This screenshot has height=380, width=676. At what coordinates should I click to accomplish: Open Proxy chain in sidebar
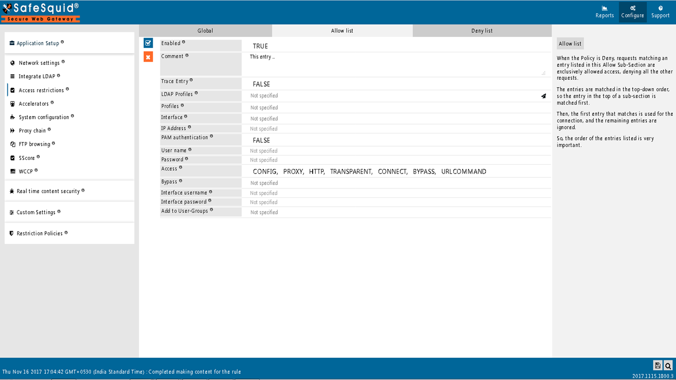[32, 130]
